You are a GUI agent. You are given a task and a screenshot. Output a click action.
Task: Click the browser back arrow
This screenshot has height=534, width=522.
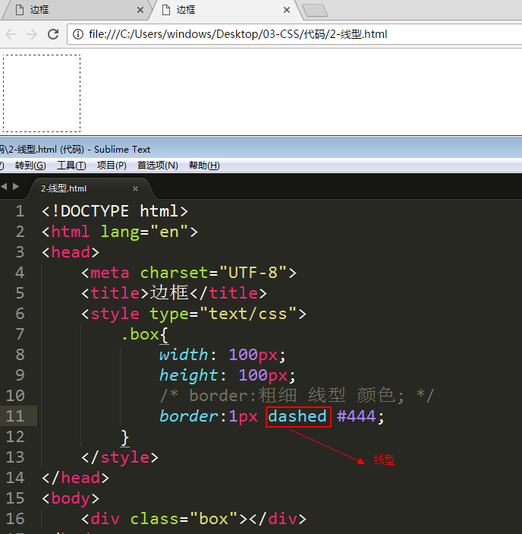coord(11,34)
